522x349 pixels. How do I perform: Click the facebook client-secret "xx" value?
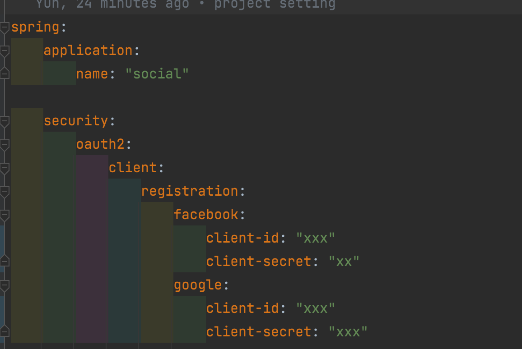(344, 262)
